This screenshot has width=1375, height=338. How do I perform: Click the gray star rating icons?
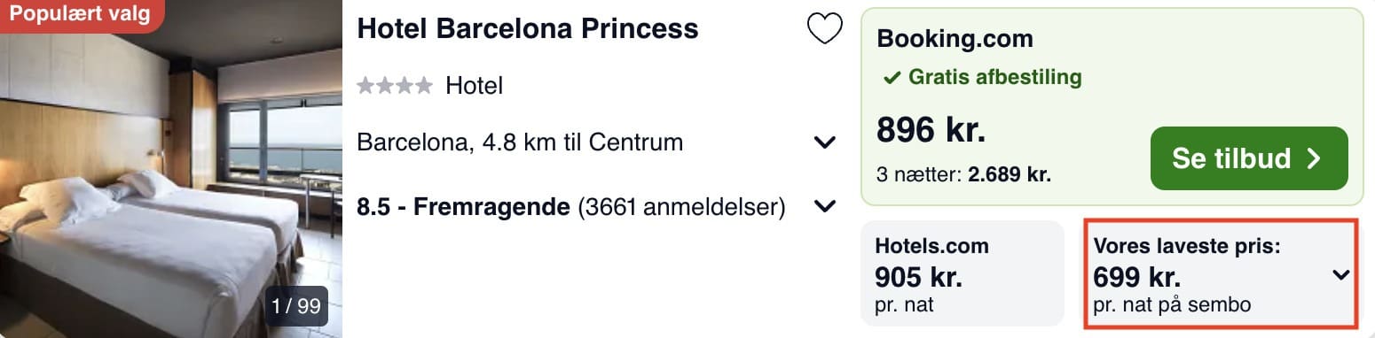395,86
